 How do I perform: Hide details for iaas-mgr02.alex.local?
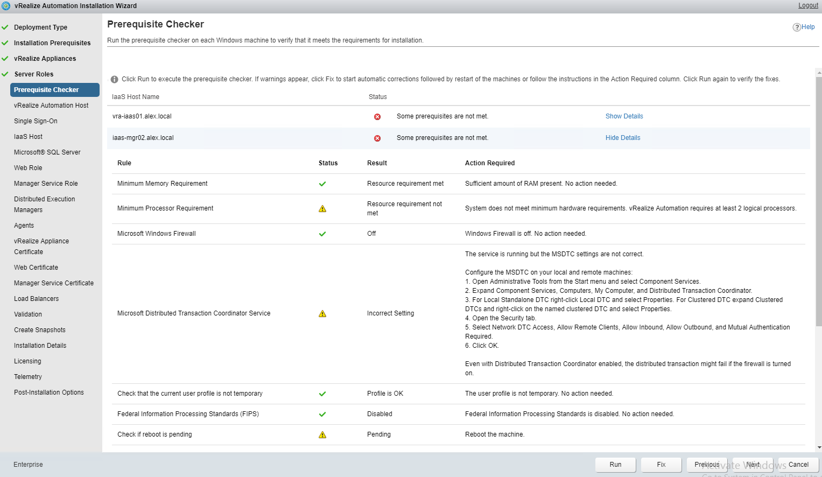click(622, 138)
